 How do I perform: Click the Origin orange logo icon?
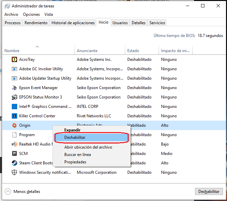(14, 125)
